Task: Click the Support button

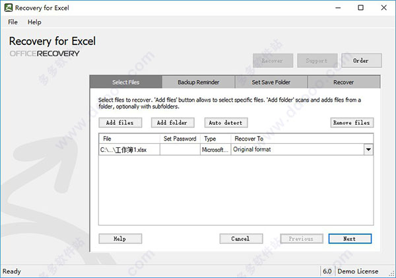Action: [317, 61]
